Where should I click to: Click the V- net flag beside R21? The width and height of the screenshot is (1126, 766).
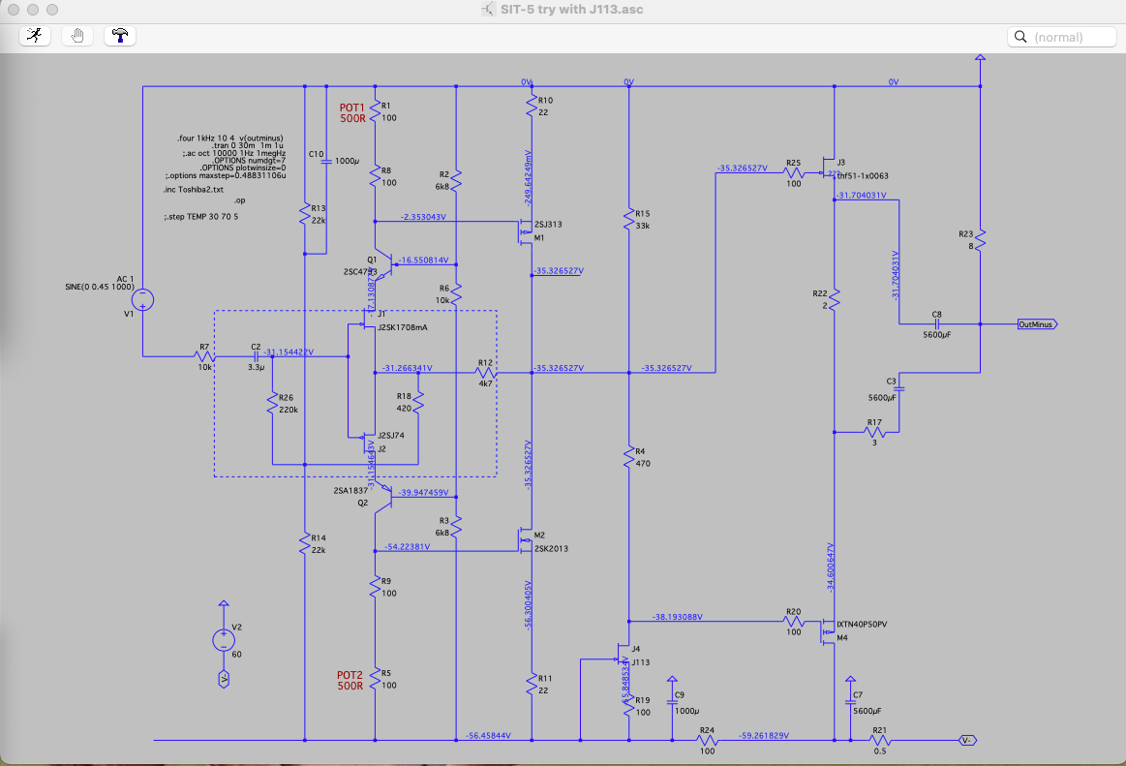968,741
